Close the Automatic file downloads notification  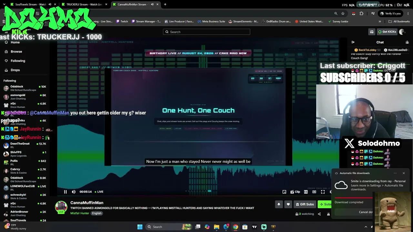point(404,173)
